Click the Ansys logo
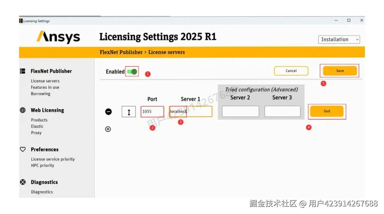Screen dimensions: 384x214 coord(58,37)
